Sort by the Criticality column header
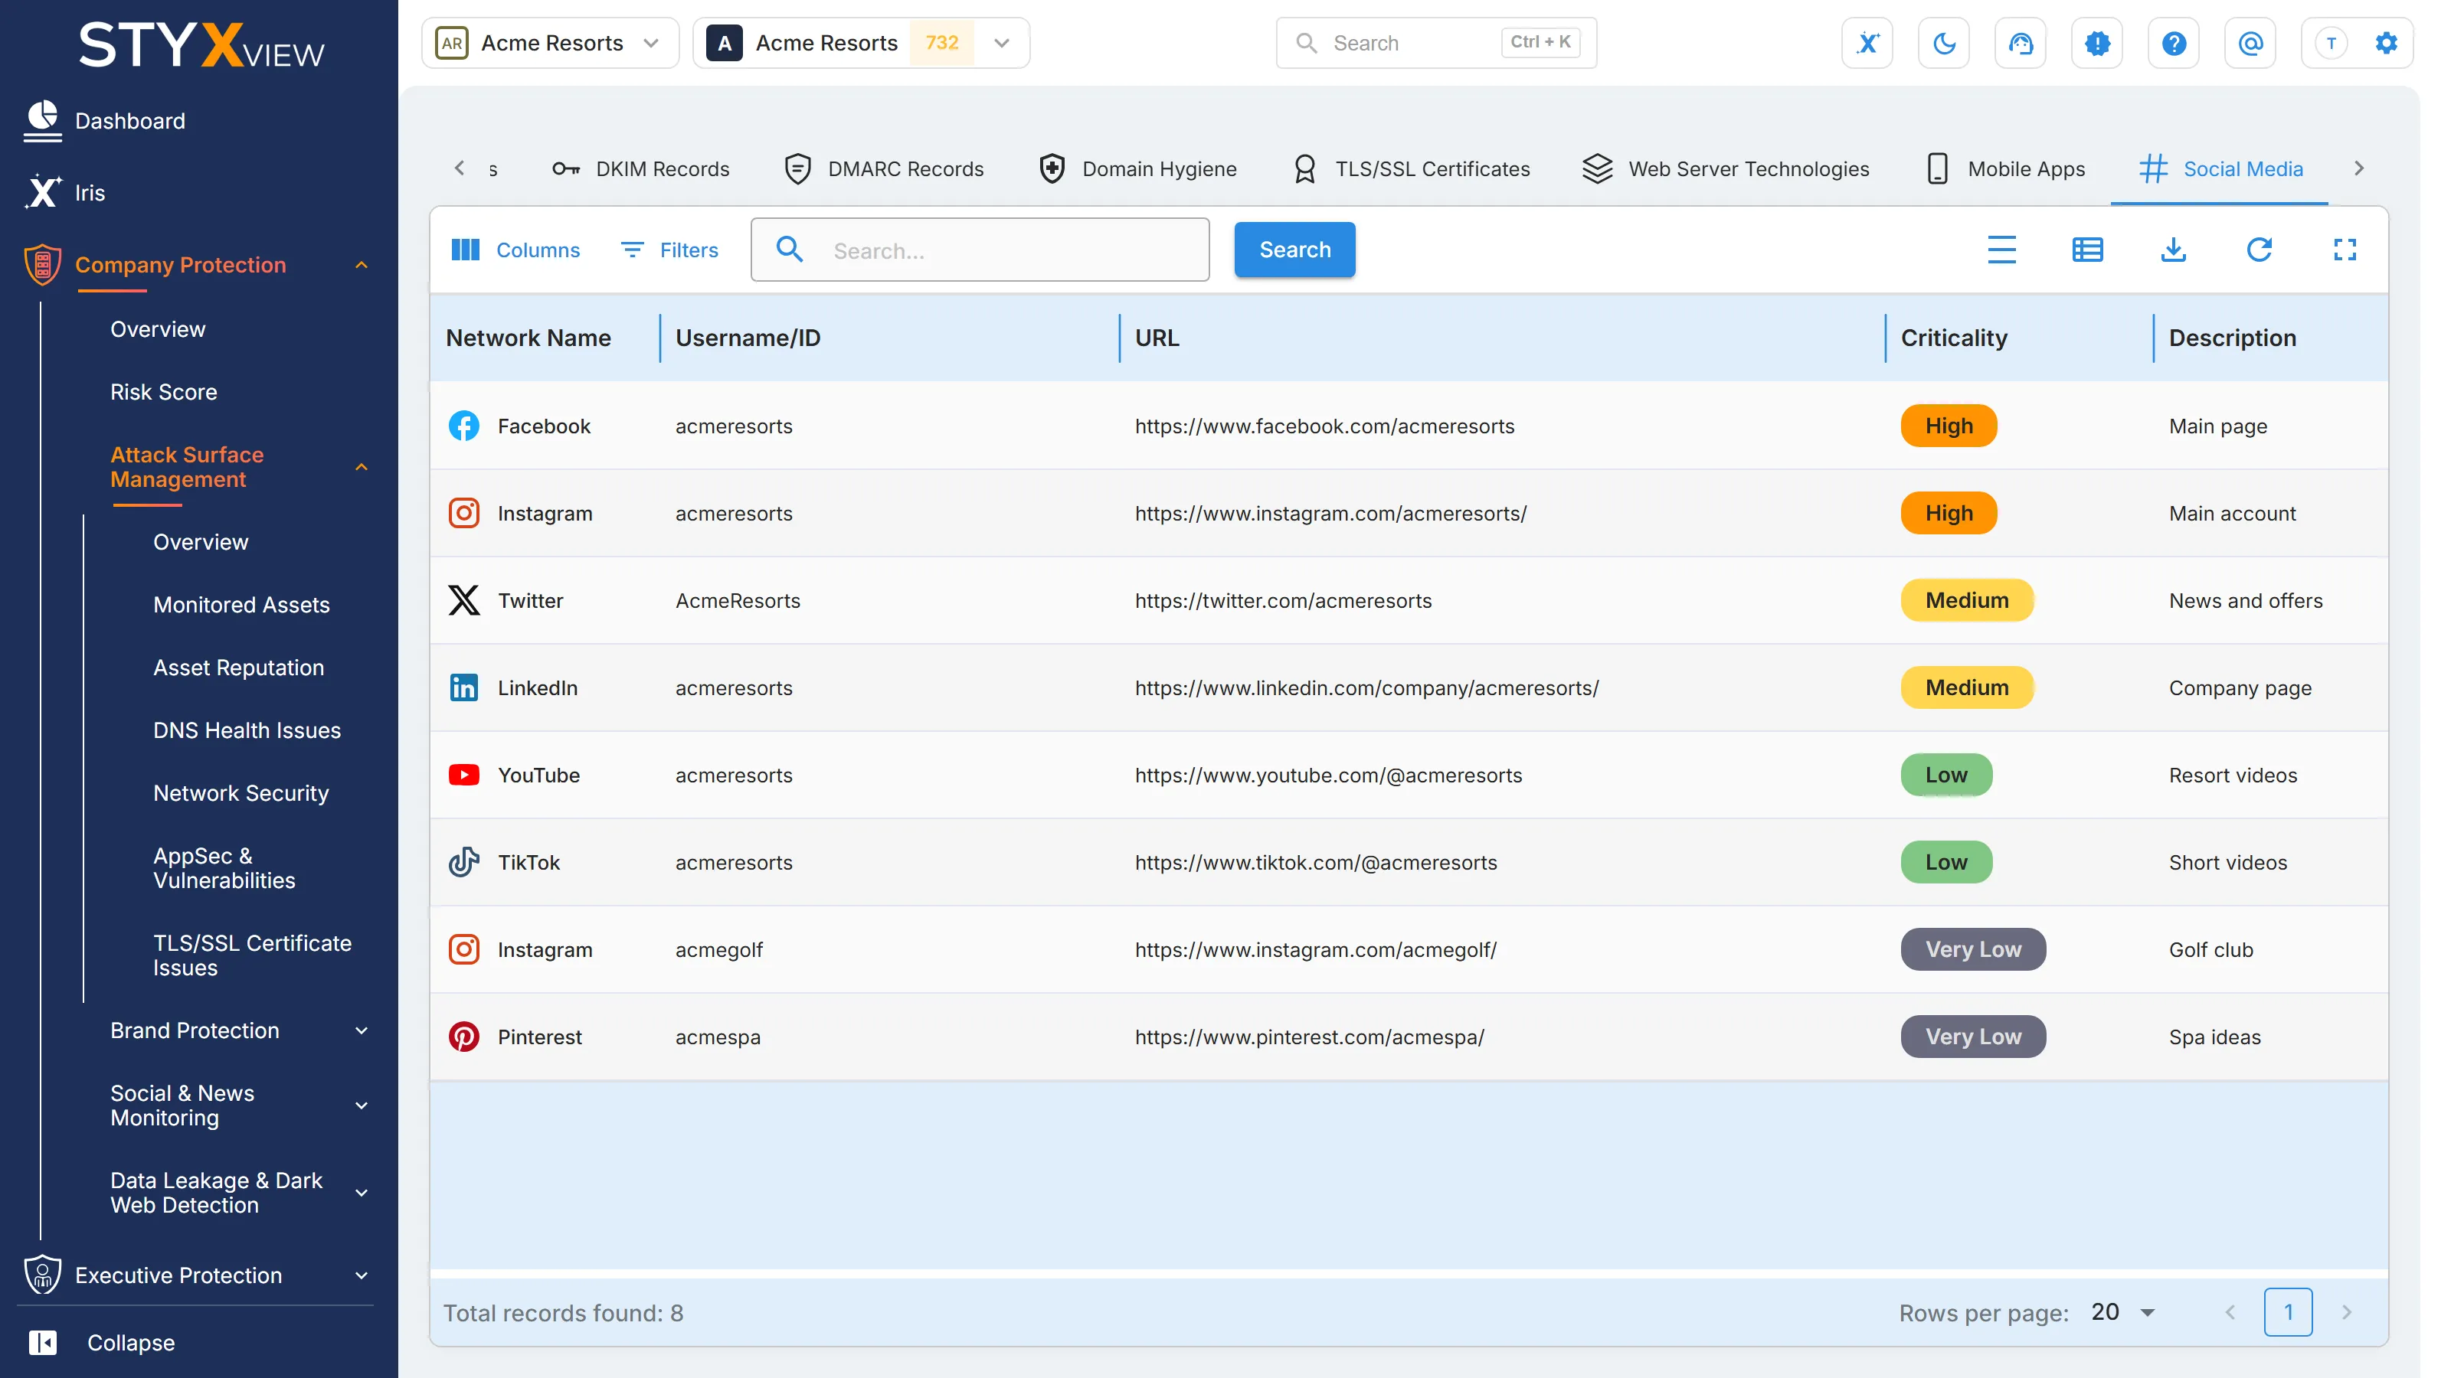Viewport: 2451px width, 1378px height. 1953,338
